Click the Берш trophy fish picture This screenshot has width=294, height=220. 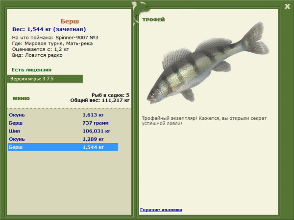(x=208, y=63)
